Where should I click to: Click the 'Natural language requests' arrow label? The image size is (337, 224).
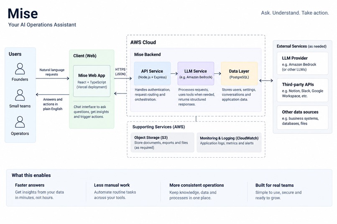[x=52, y=72]
